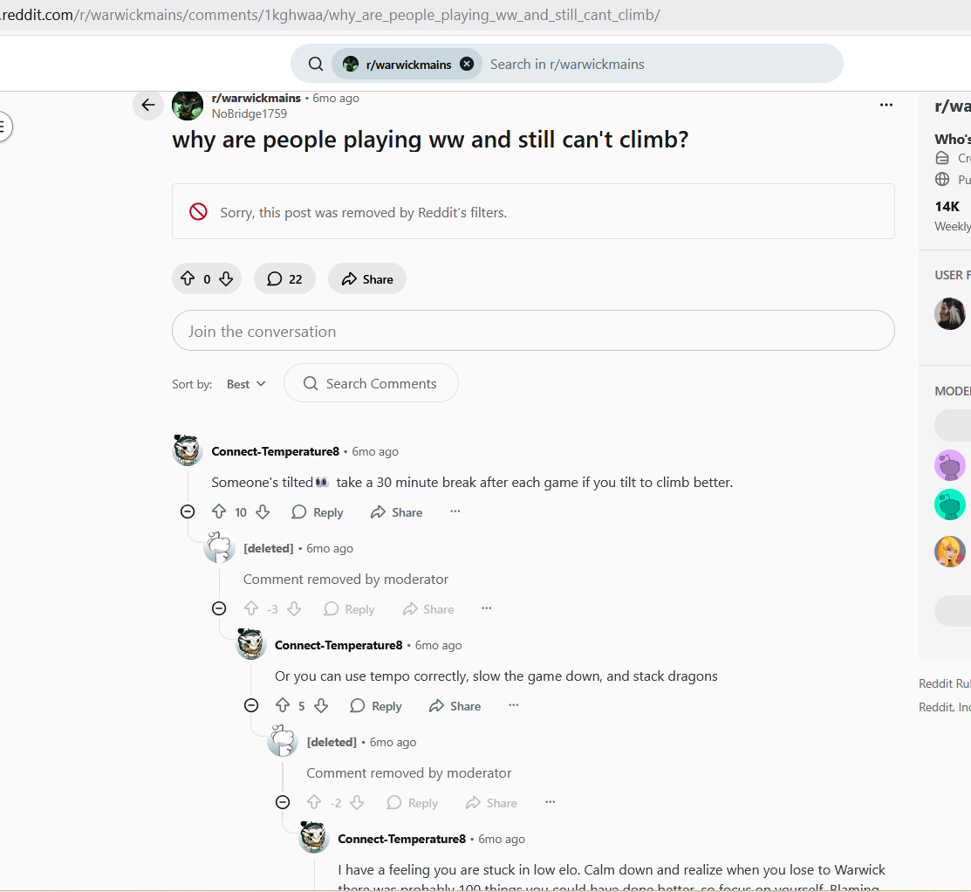Downvote the 'use tempo correctly' comment
Image resolution: width=971 pixels, height=892 pixels.
(321, 705)
